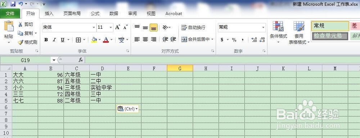Click the Cut (剪切) scissors button

(26, 24)
